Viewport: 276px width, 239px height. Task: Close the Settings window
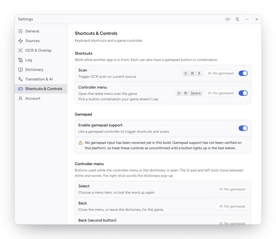click(x=257, y=19)
